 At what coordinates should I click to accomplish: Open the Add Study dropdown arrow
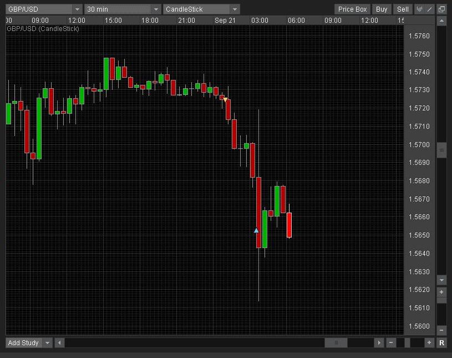[x=47, y=343]
